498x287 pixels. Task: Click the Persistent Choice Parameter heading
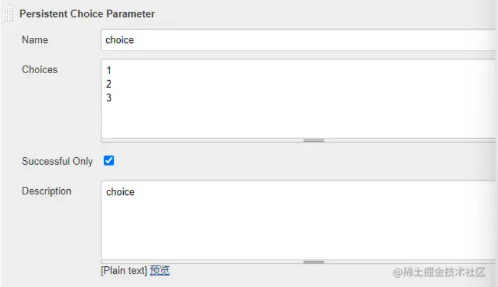[x=87, y=14]
